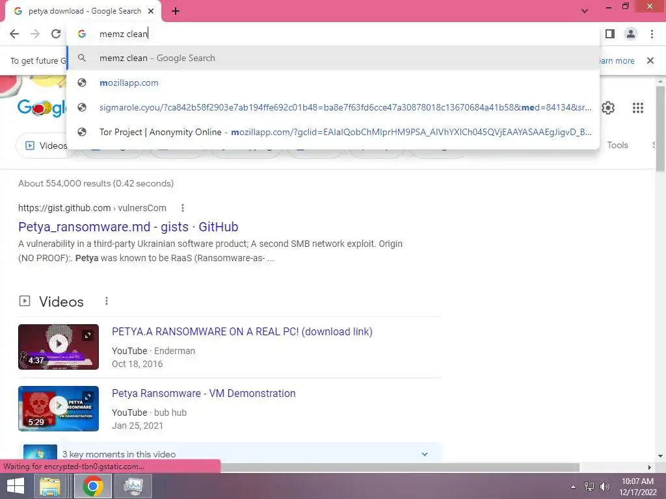
Task: Open options for gist.github.com result
Action: point(183,208)
